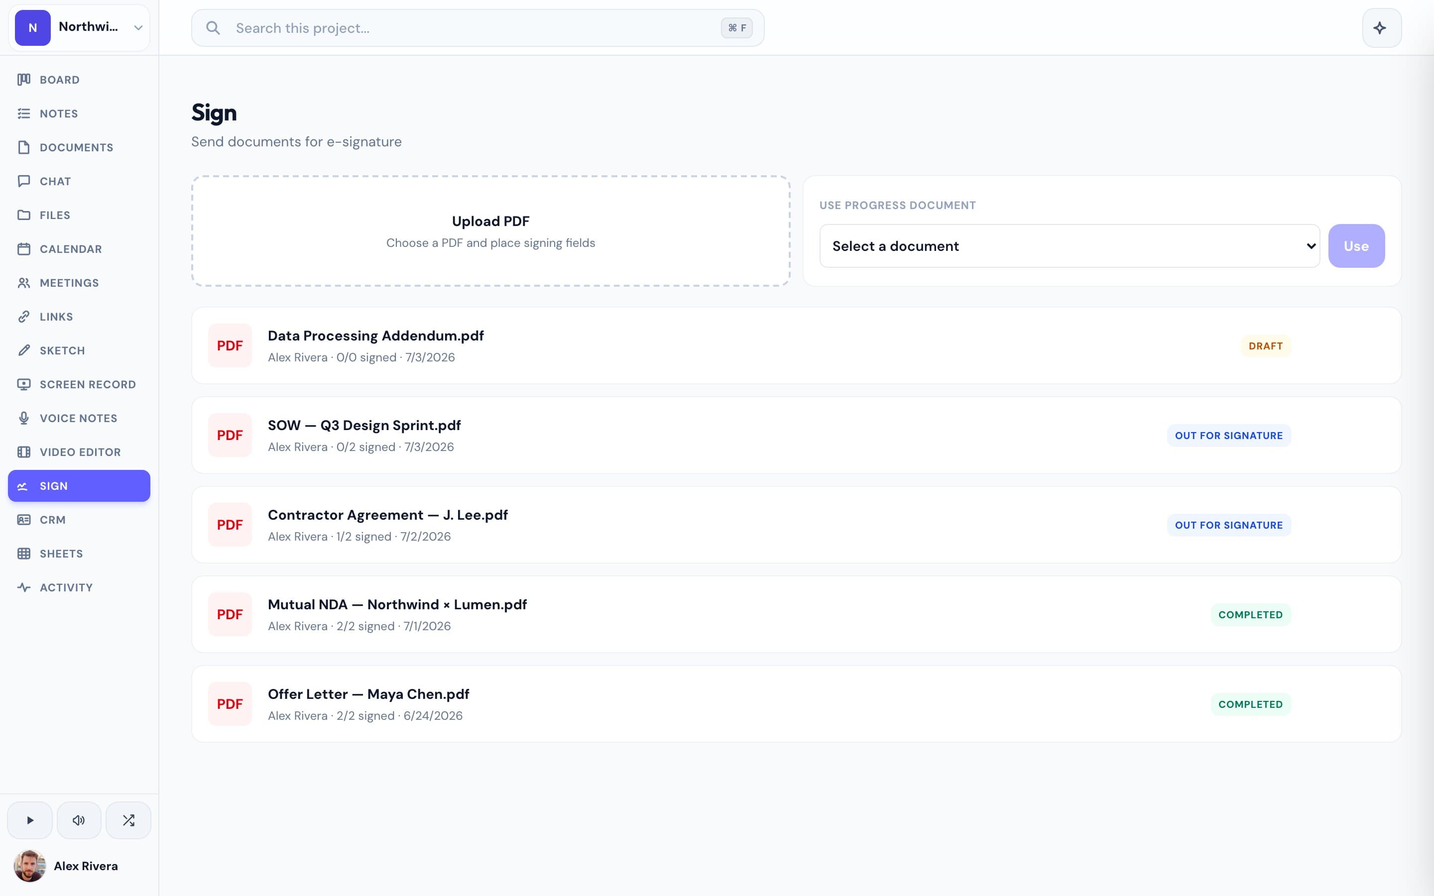Click '1/2 signed · 7/2/2026' details text
This screenshot has height=896, width=1434.
point(393,536)
